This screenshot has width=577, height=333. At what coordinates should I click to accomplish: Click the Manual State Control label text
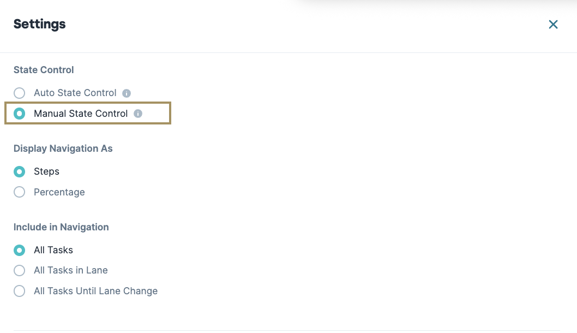coord(81,114)
